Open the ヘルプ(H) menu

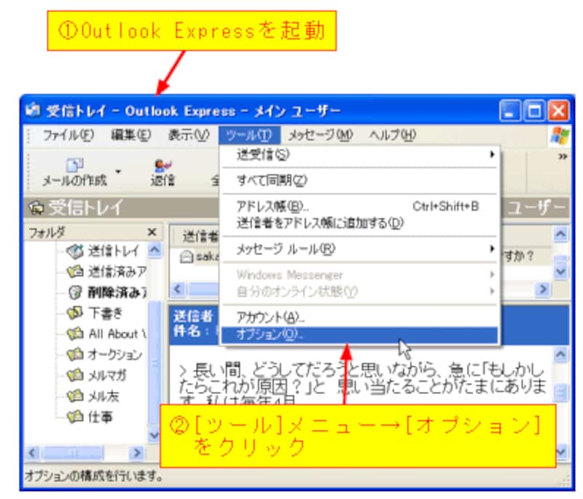(x=392, y=135)
